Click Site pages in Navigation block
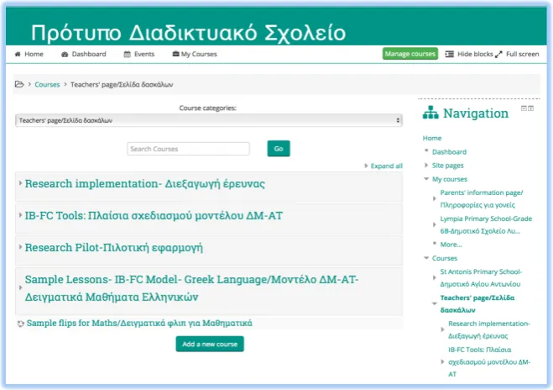The height and width of the screenshot is (390, 553). [x=448, y=166]
